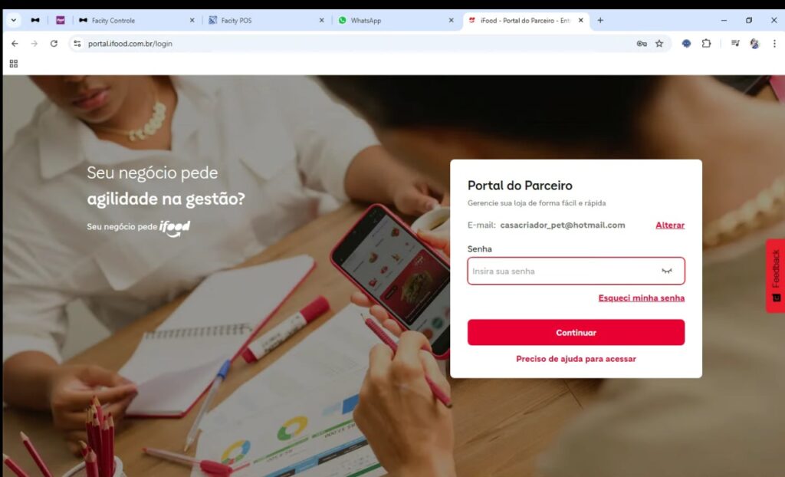The width and height of the screenshot is (785, 477).
Task: Bookmark this page with star icon
Action: pyautogui.click(x=659, y=44)
